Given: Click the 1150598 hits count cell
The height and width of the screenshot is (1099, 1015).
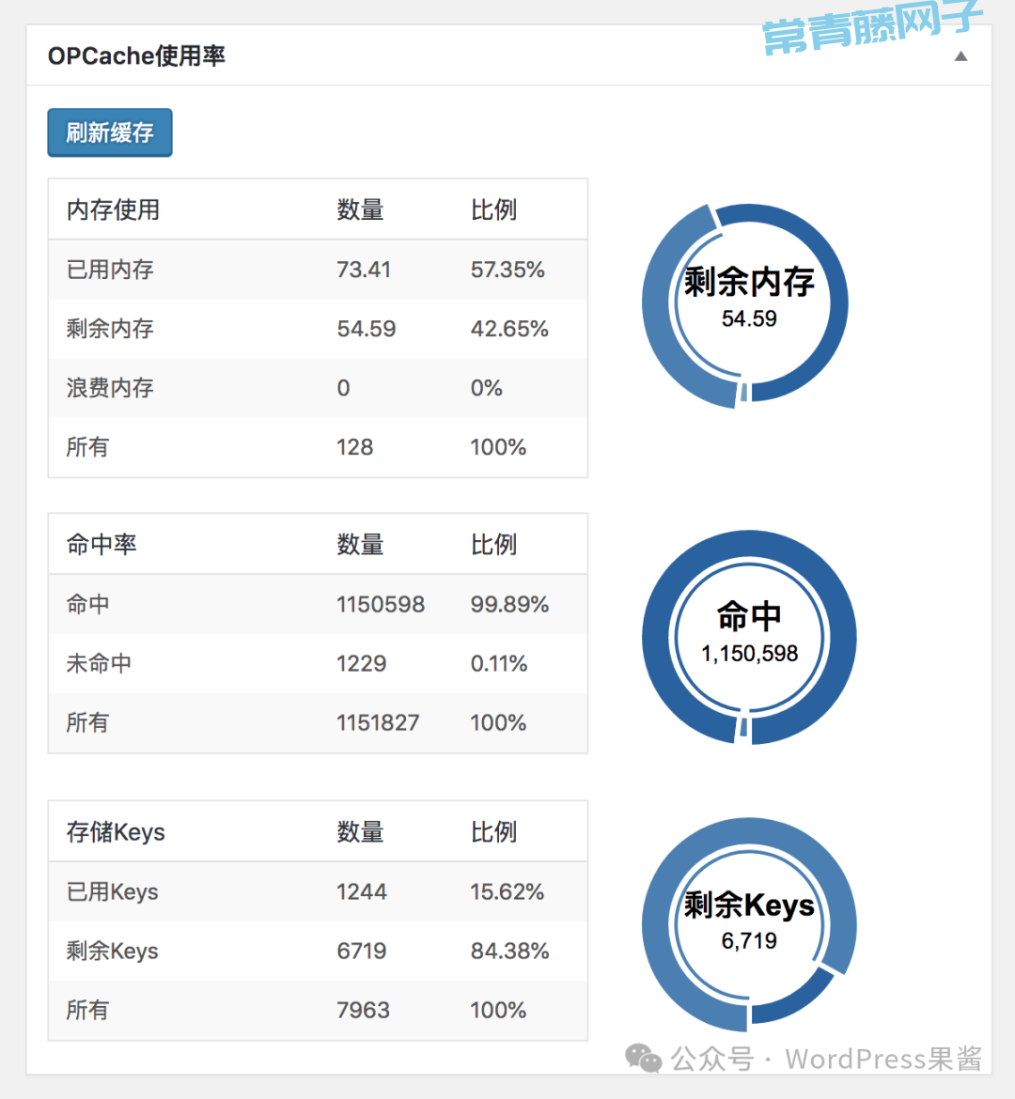Looking at the screenshot, I should (x=381, y=605).
